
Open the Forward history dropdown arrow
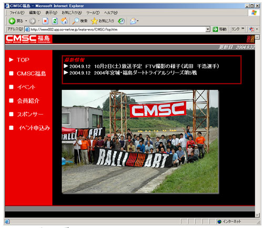[x=39, y=21]
